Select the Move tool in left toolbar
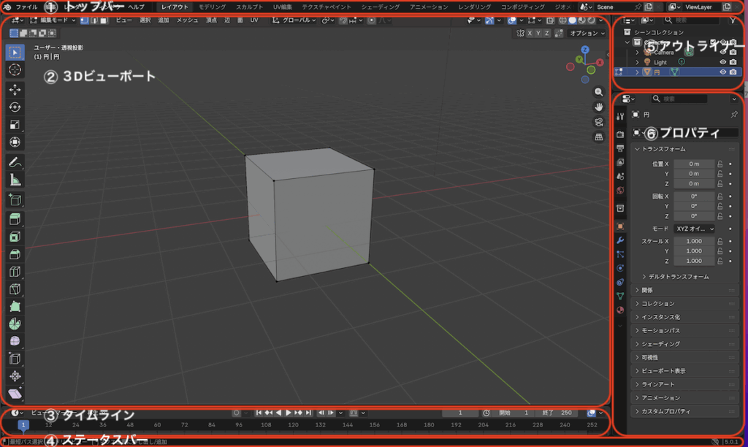This screenshot has width=748, height=447. coord(15,89)
